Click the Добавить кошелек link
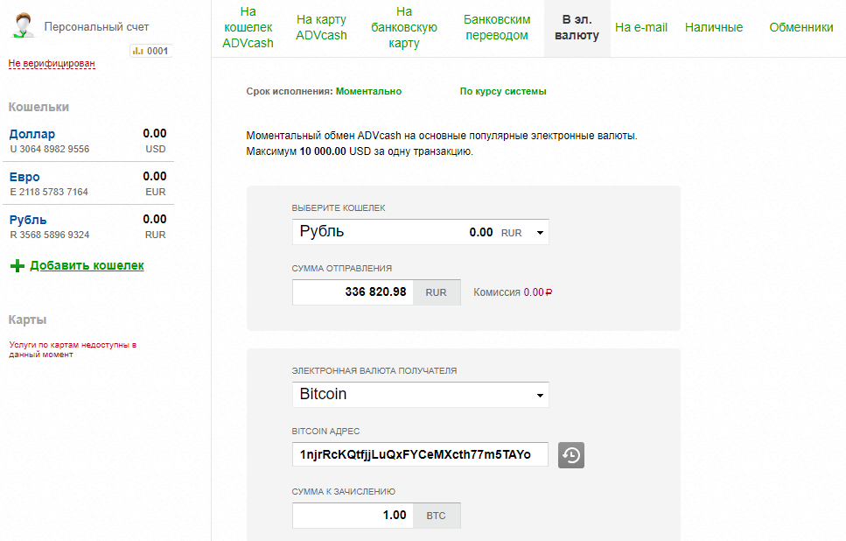The image size is (846, 541). point(87,265)
